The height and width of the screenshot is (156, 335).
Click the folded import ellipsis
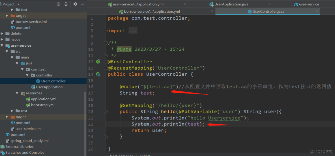click(133, 31)
